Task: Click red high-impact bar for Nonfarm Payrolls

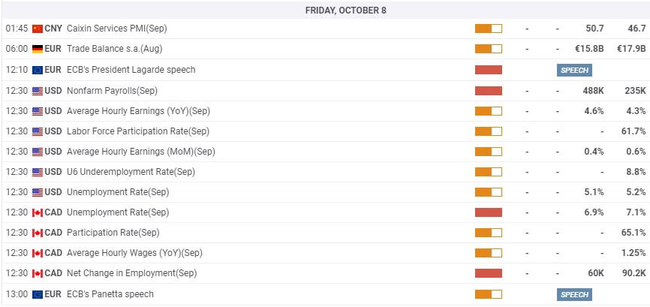Action: [489, 91]
